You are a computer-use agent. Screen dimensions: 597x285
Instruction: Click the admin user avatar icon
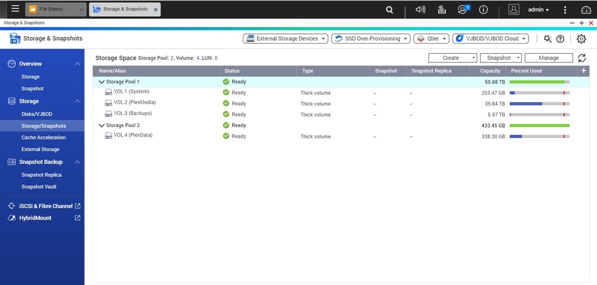pyautogui.click(x=514, y=9)
